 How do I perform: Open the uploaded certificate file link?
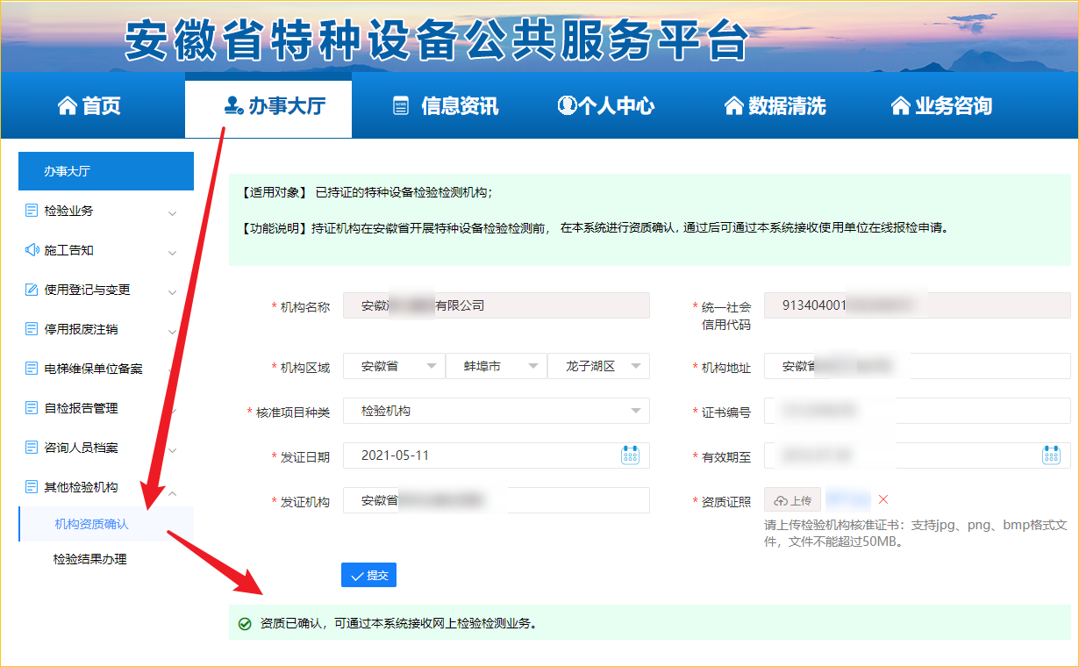tap(848, 499)
